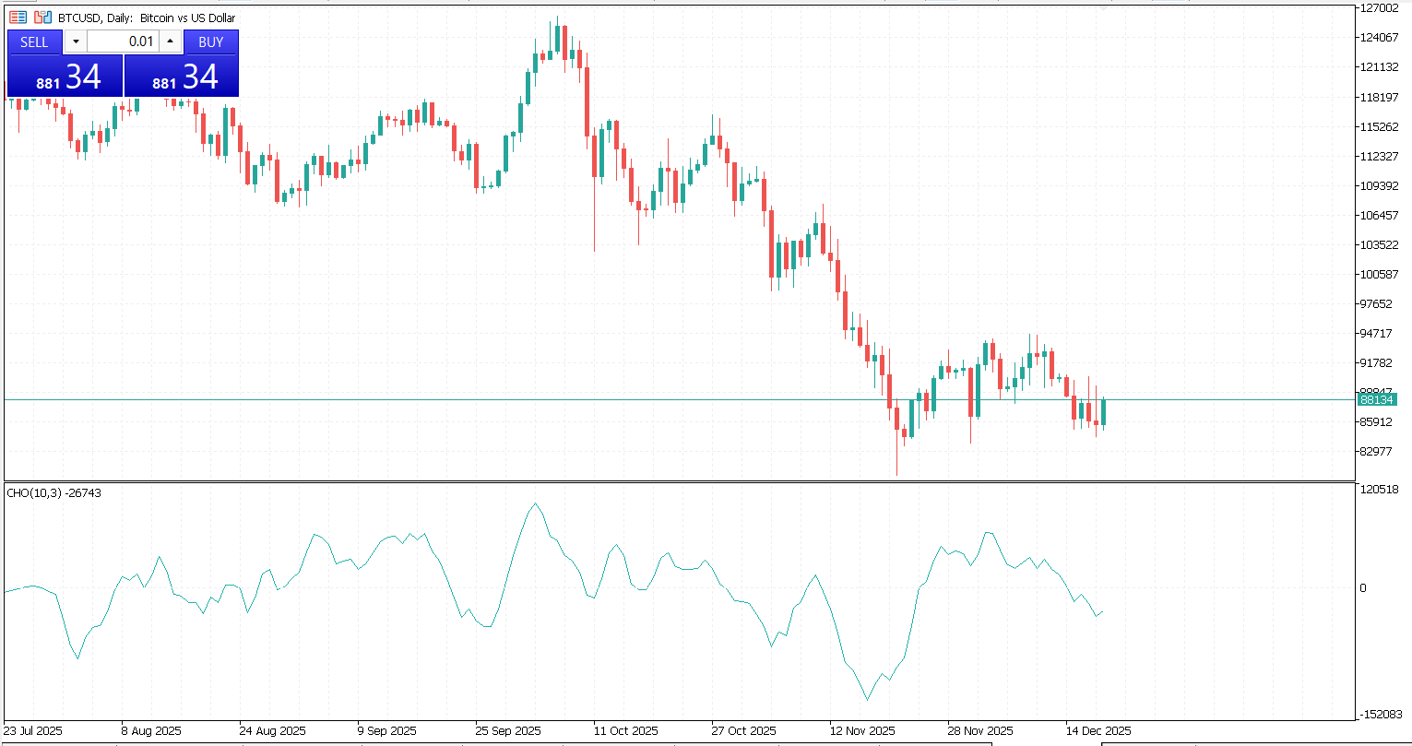Click the 100587 price scale label

pos(1380,274)
